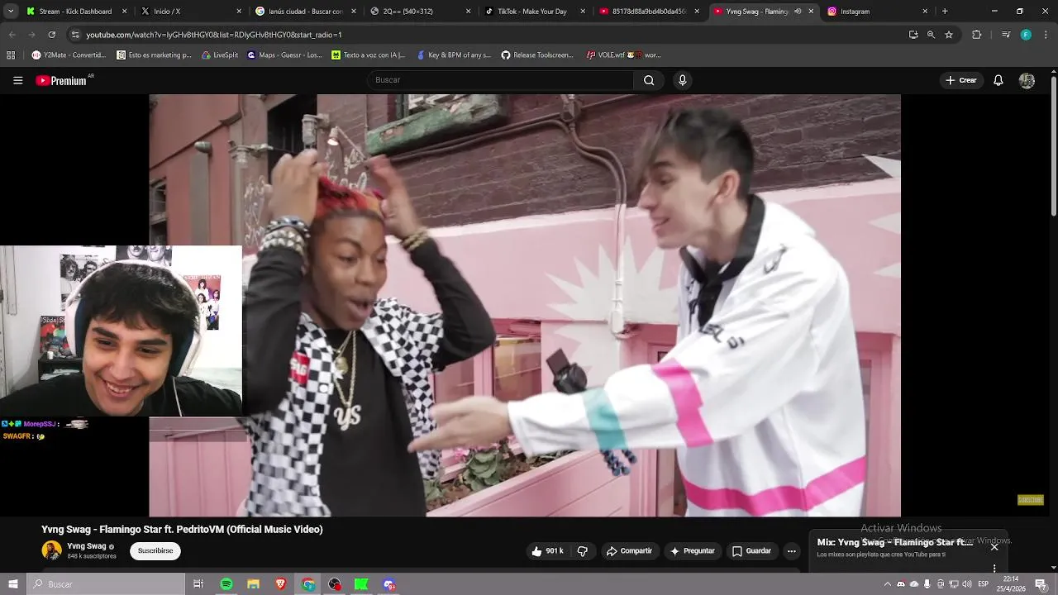Go back in browser history
Viewport: 1058px width, 595px height.
[x=12, y=35]
